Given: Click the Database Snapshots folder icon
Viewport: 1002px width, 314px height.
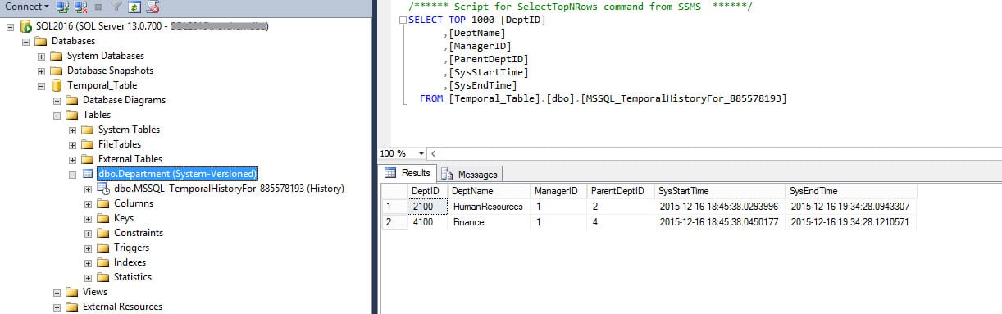Looking at the screenshot, I should 57,71.
